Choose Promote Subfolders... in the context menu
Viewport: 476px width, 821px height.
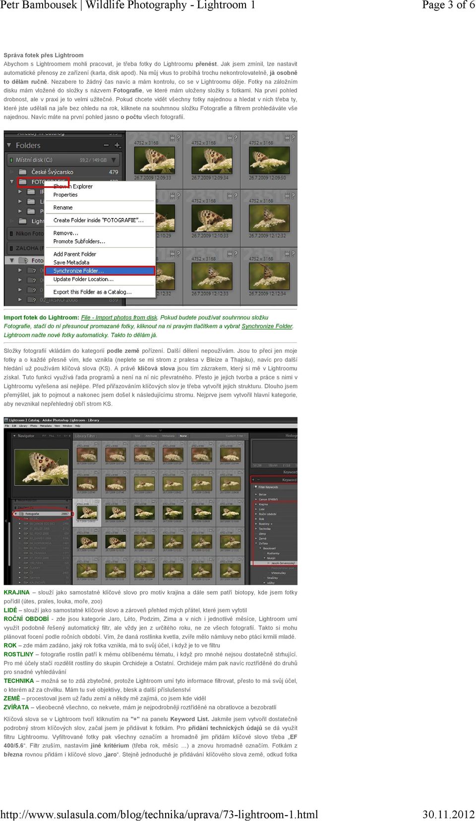[79, 241]
